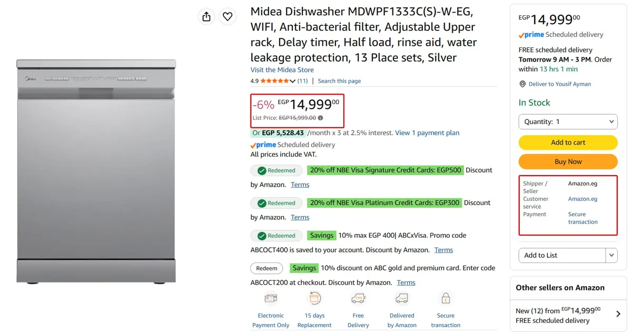Add product to wishlist with heart icon
The image size is (632, 334).
tap(228, 16)
